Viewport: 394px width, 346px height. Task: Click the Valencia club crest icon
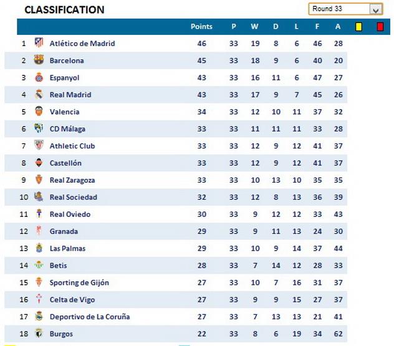[39, 112]
